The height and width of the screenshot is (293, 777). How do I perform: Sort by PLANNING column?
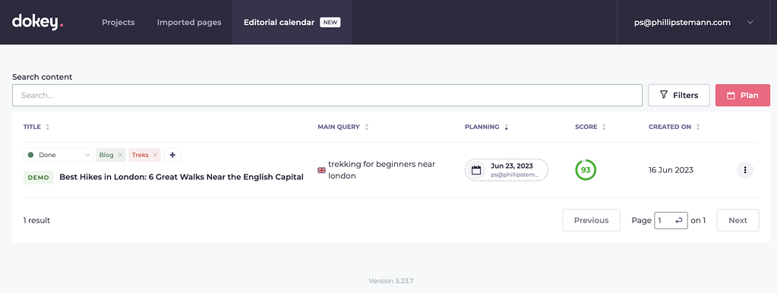point(487,127)
